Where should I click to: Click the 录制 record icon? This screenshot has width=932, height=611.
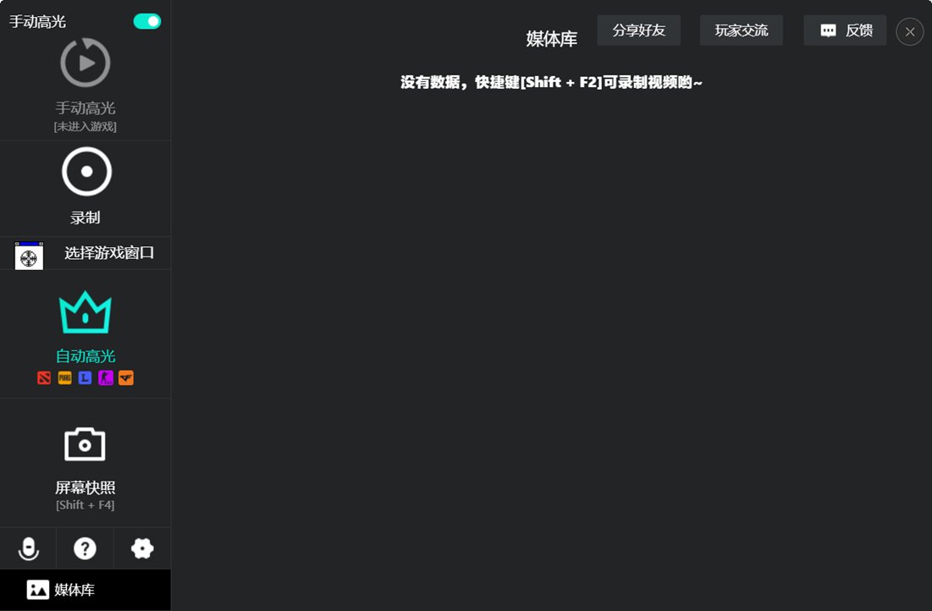(85, 171)
